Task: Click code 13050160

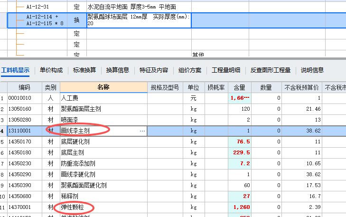Action: (x=19, y=109)
